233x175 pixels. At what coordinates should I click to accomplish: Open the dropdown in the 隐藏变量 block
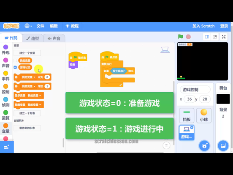(34, 105)
